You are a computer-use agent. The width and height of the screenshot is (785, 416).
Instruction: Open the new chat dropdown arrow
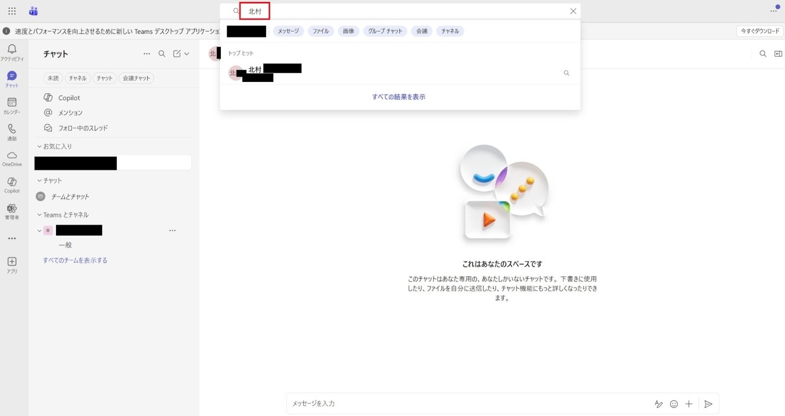(187, 53)
